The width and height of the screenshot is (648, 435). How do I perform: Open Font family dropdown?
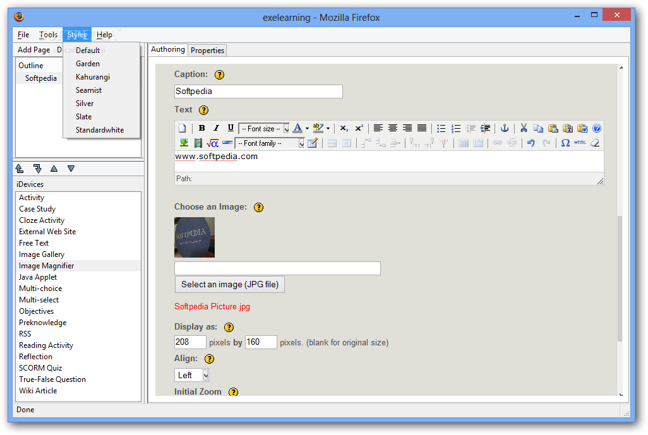point(270,143)
